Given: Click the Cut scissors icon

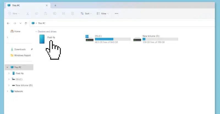Looking at the screenshot, I should pos(28,13).
